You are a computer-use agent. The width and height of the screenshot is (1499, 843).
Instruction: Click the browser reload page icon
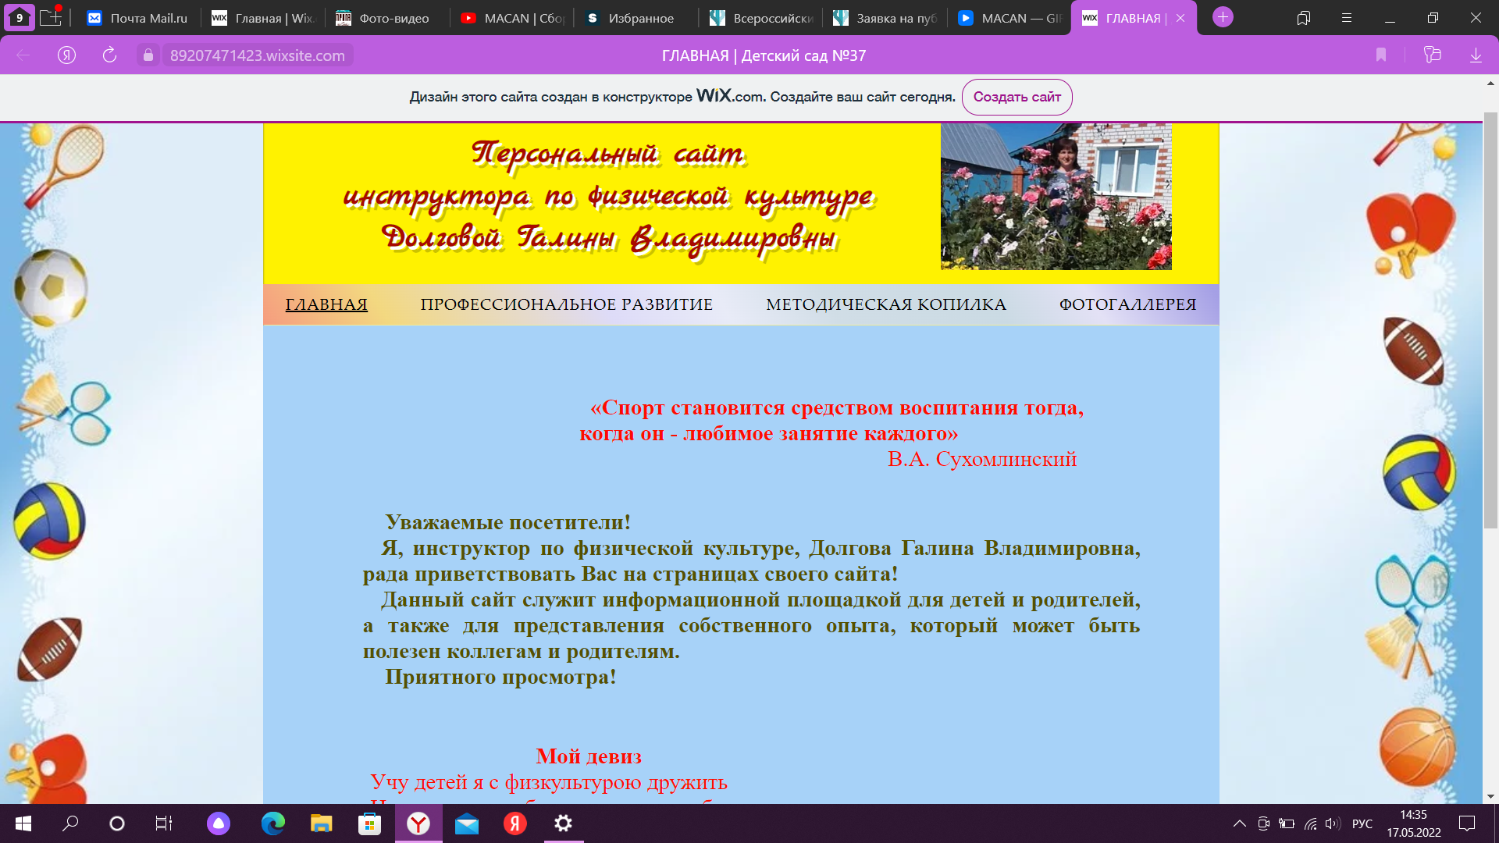coord(109,55)
